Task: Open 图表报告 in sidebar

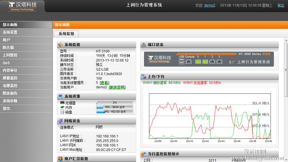Action: pos(26,93)
